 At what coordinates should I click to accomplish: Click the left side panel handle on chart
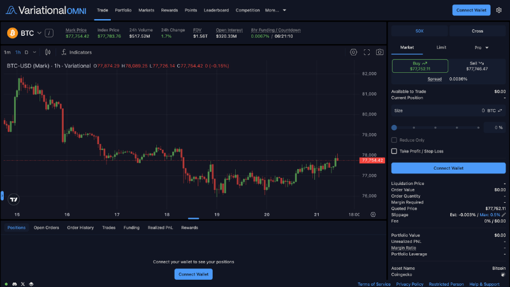coord(3,196)
